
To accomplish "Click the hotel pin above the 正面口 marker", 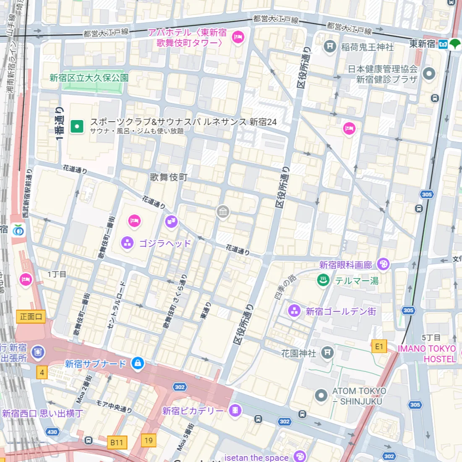I will pyautogui.click(x=26, y=279).
